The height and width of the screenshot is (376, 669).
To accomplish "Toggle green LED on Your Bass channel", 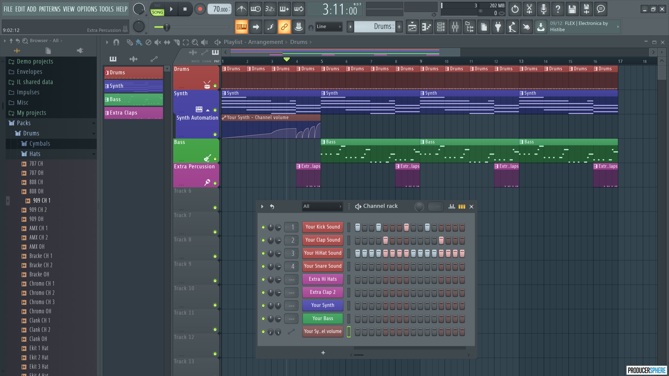I will (263, 318).
